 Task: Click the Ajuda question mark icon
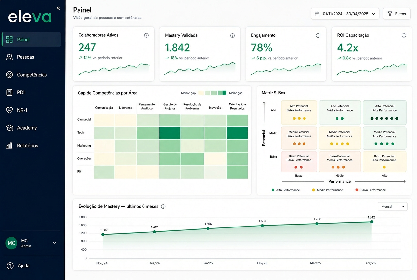click(x=10, y=266)
